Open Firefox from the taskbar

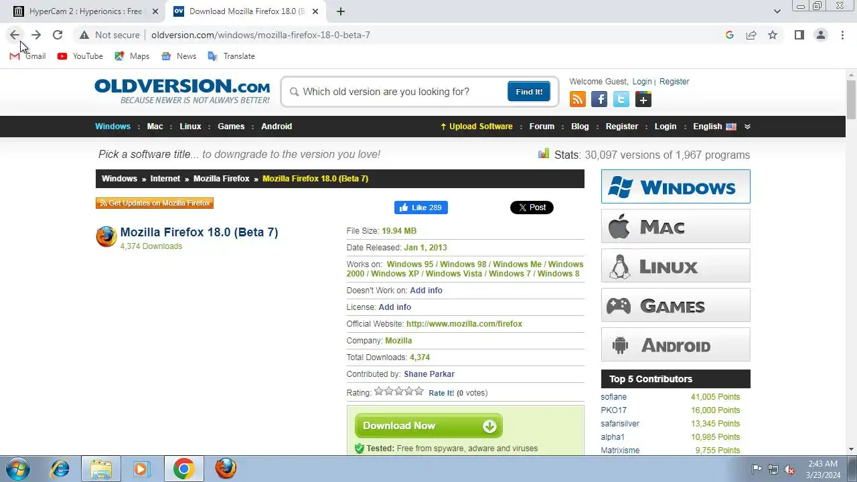(x=226, y=469)
